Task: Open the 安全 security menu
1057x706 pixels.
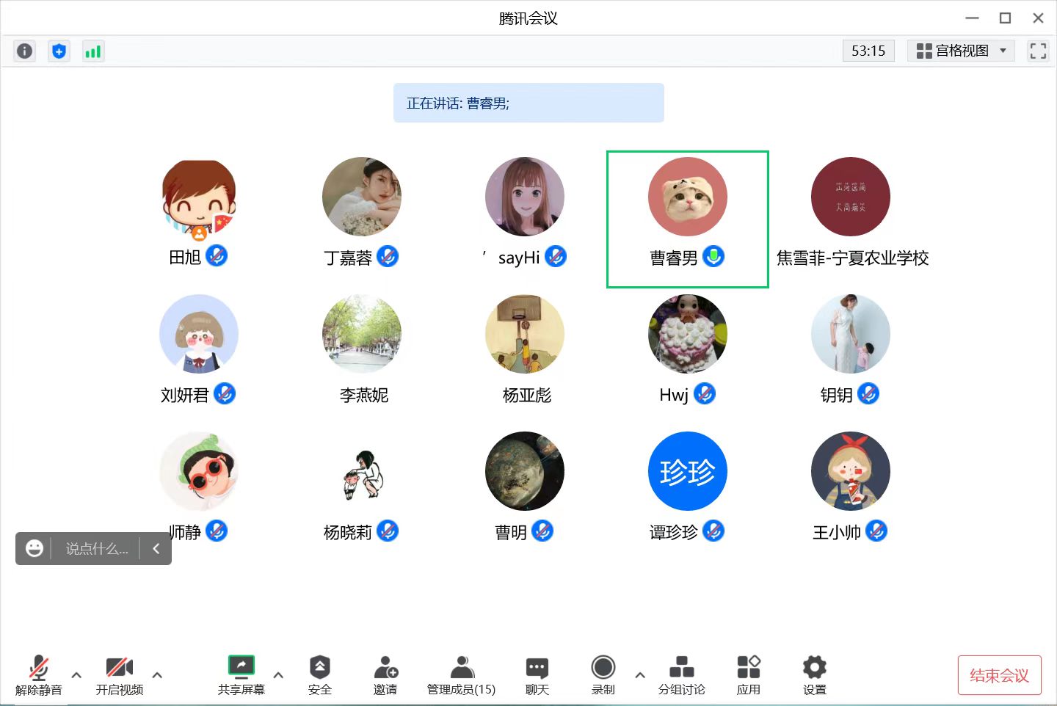Action: 320,675
